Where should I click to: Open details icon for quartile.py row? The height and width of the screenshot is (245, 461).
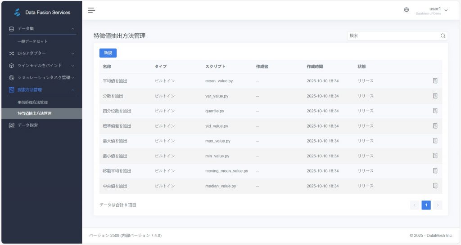click(435, 111)
